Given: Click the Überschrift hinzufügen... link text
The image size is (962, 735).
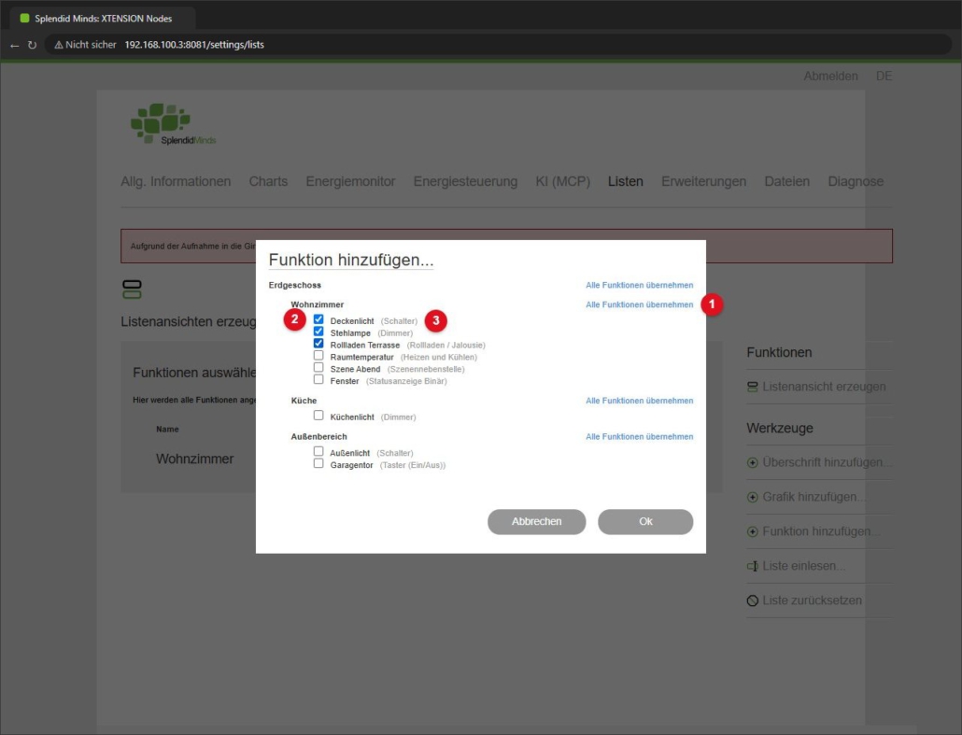Looking at the screenshot, I should pyautogui.click(x=827, y=462).
